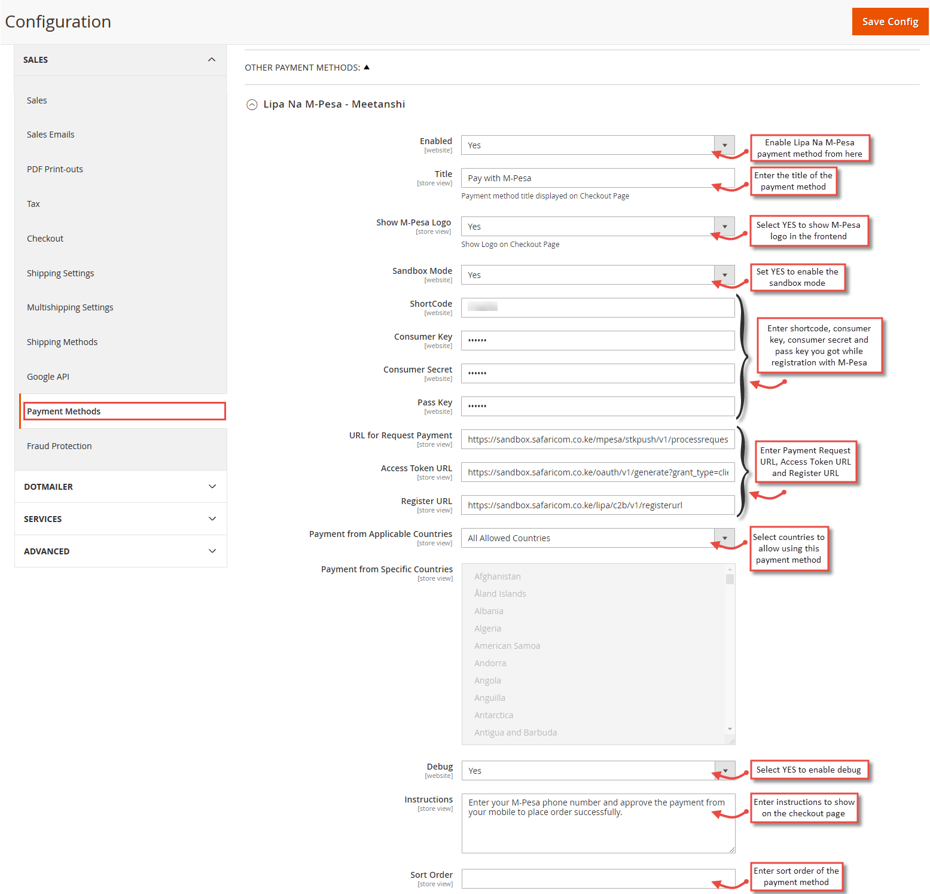Click the Instructions textarea resize handle

[x=731, y=849]
